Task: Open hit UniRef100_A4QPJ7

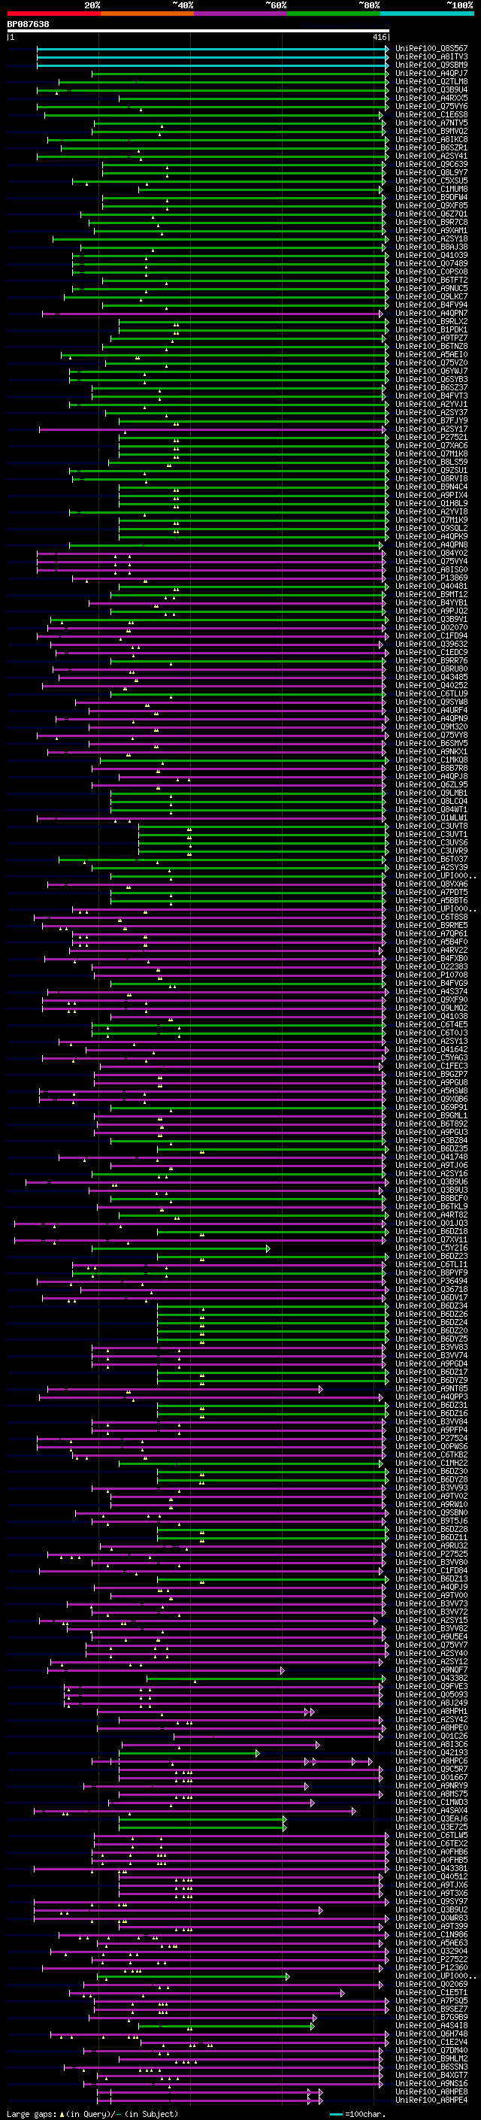Action: [431, 73]
